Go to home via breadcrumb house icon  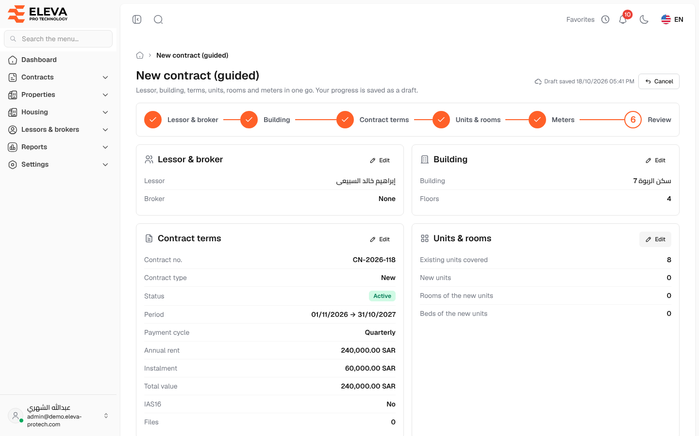140,55
